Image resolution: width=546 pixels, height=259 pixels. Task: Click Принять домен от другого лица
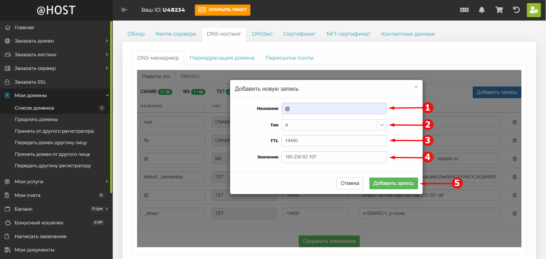pos(52,154)
